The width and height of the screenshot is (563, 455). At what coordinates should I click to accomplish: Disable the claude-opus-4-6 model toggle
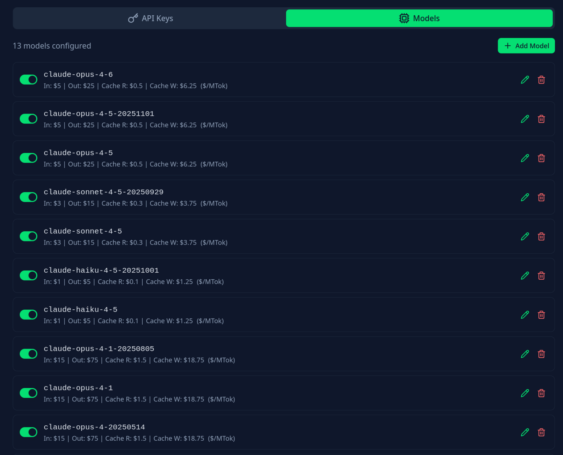pyautogui.click(x=29, y=79)
